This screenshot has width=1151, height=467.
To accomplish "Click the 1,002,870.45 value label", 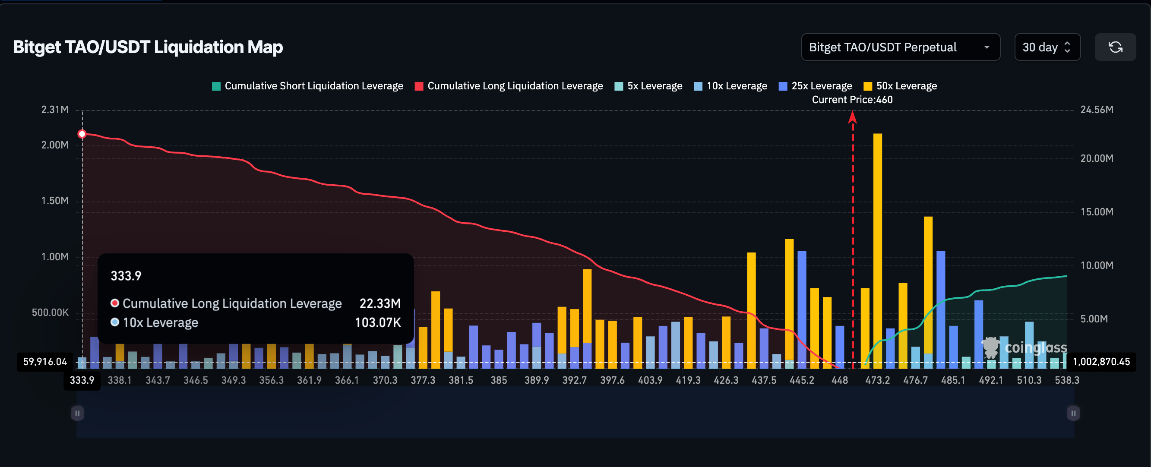I will pyautogui.click(x=1101, y=362).
